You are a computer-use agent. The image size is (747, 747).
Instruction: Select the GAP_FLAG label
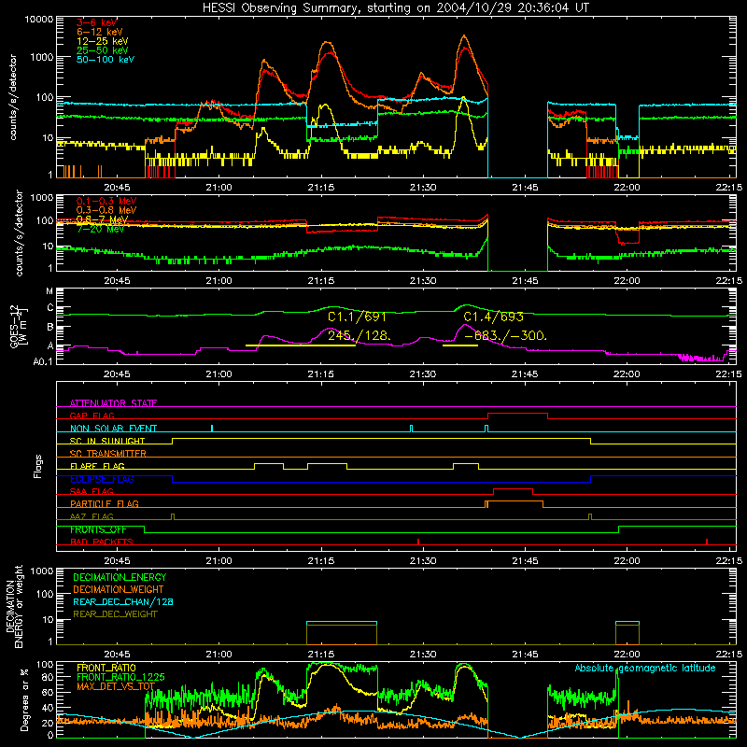click(92, 416)
